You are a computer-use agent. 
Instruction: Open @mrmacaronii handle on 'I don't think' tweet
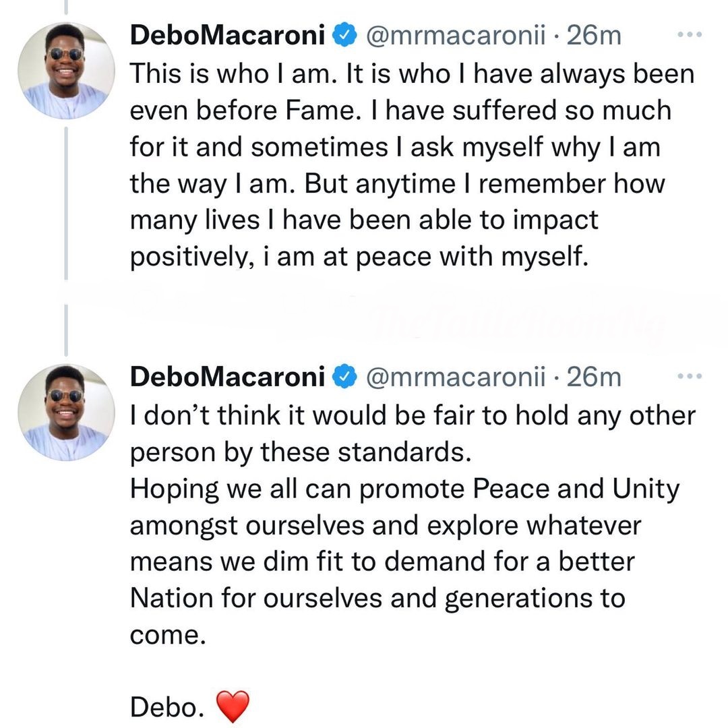pos(456,377)
